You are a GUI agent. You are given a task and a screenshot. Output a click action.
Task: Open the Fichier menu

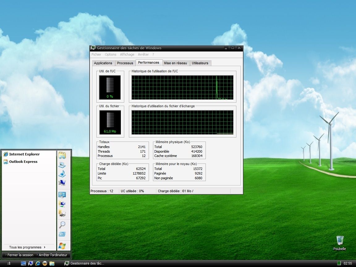click(96, 54)
